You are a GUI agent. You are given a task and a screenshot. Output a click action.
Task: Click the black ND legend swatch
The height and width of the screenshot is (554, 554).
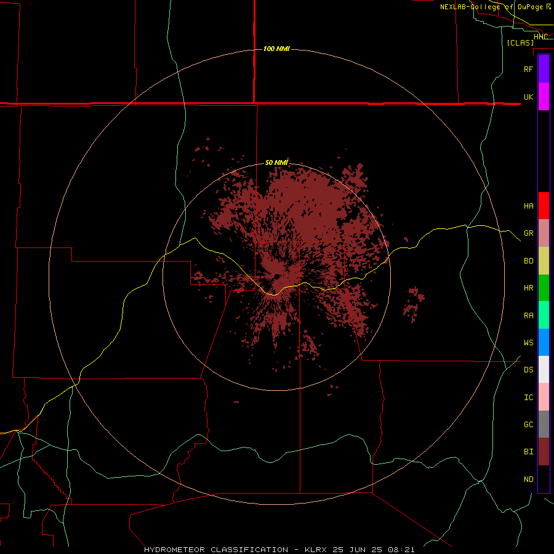coord(544,479)
